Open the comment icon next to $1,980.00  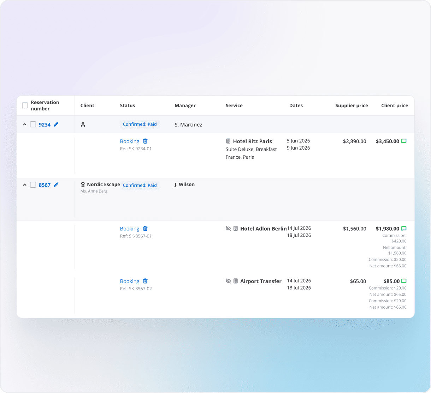pyautogui.click(x=404, y=229)
